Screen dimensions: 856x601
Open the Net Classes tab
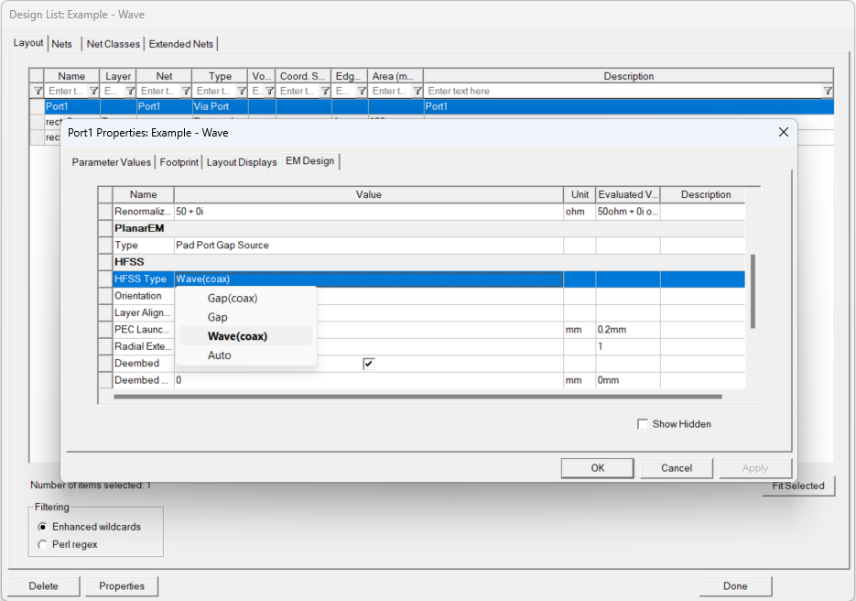point(113,44)
